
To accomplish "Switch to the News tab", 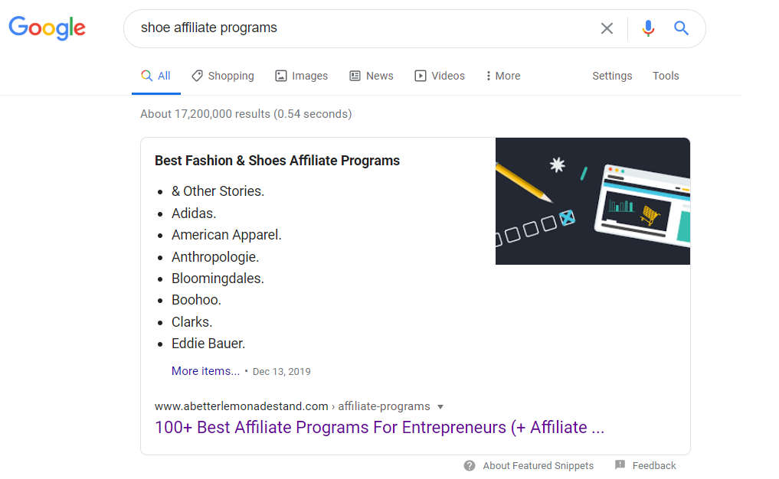I will tap(371, 76).
